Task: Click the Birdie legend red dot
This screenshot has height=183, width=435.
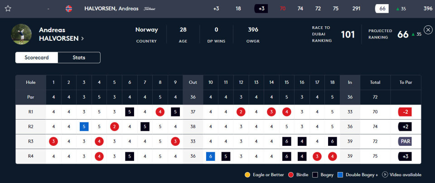Action: [293, 175]
